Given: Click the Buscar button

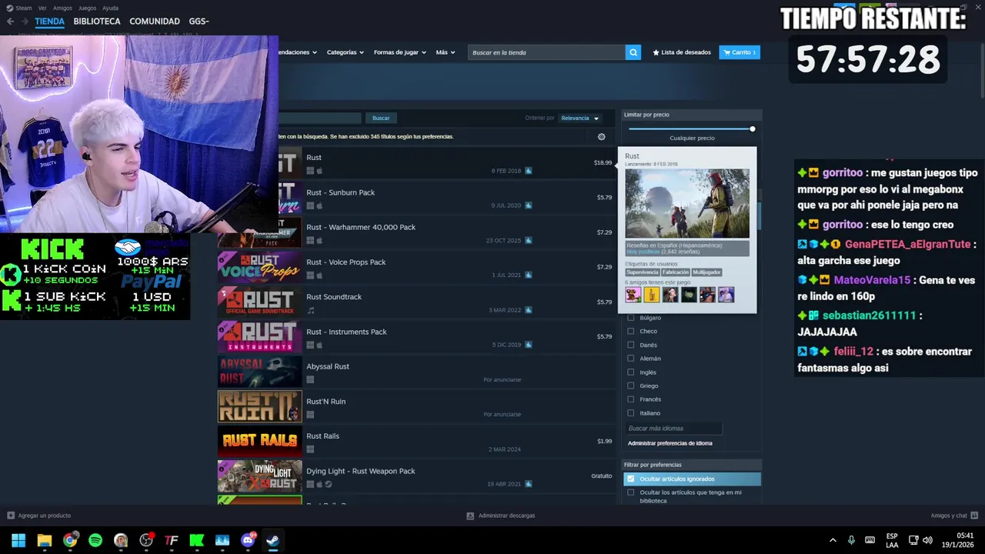Looking at the screenshot, I should pyautogui.click(x=381, y=118).
